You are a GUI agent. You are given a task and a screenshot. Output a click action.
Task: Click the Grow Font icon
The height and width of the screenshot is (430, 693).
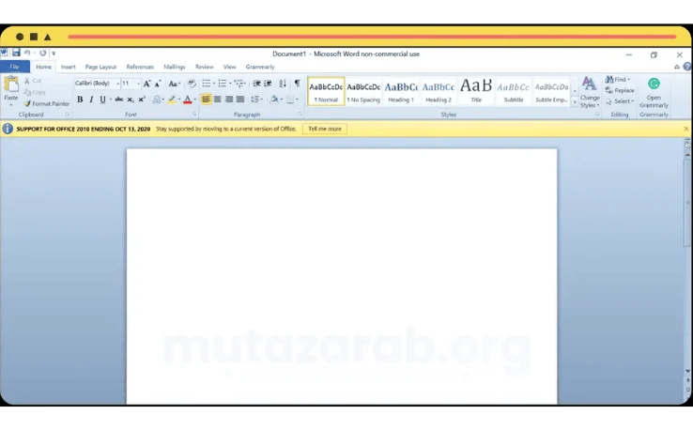[x=146, y=83]
